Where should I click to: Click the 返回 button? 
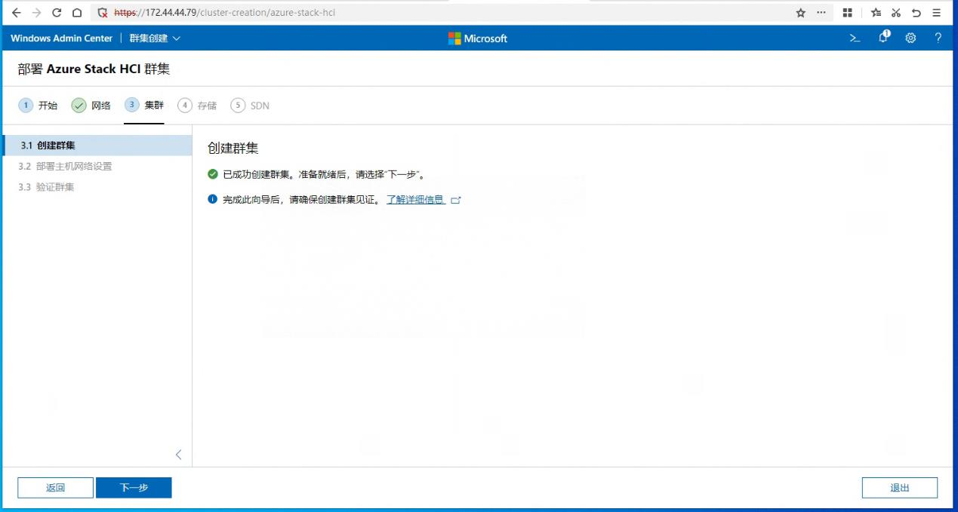pos(55,488)
